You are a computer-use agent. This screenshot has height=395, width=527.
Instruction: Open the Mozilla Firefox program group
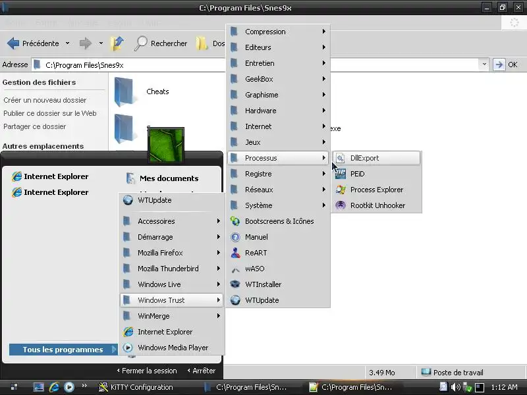click(171, 253)
